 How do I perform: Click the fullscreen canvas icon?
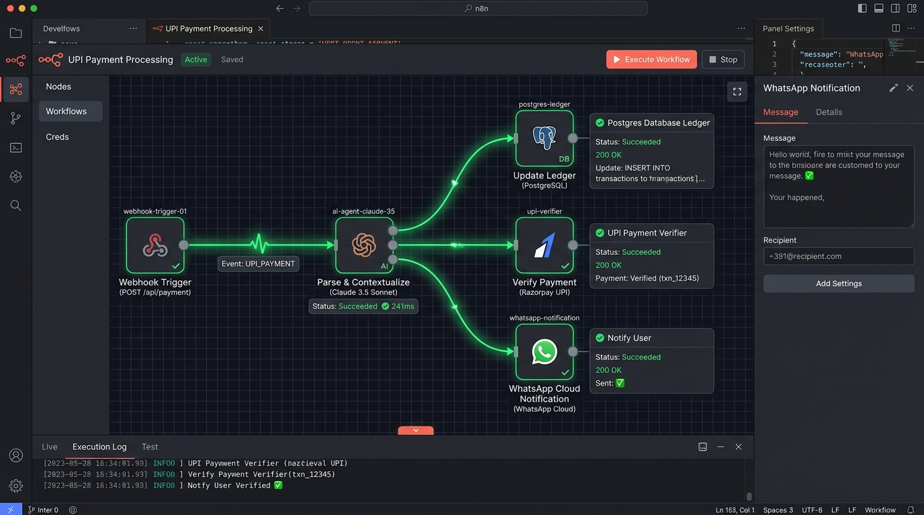click(x=737, y=91)
